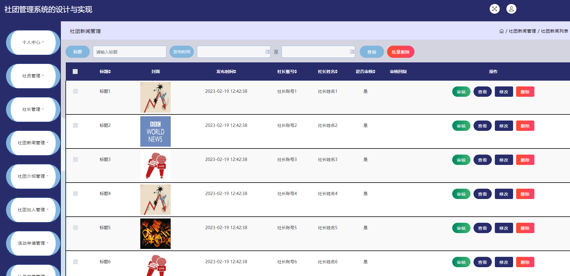Click 查看 button for 标题5

pos(483,228)
